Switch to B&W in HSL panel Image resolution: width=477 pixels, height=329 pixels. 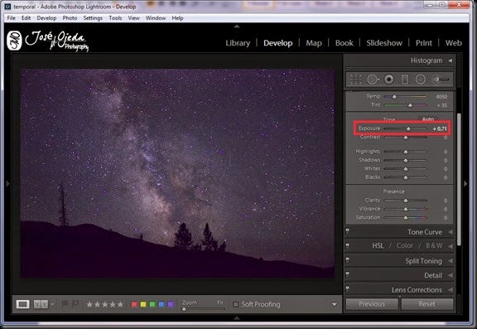[434, 245]
